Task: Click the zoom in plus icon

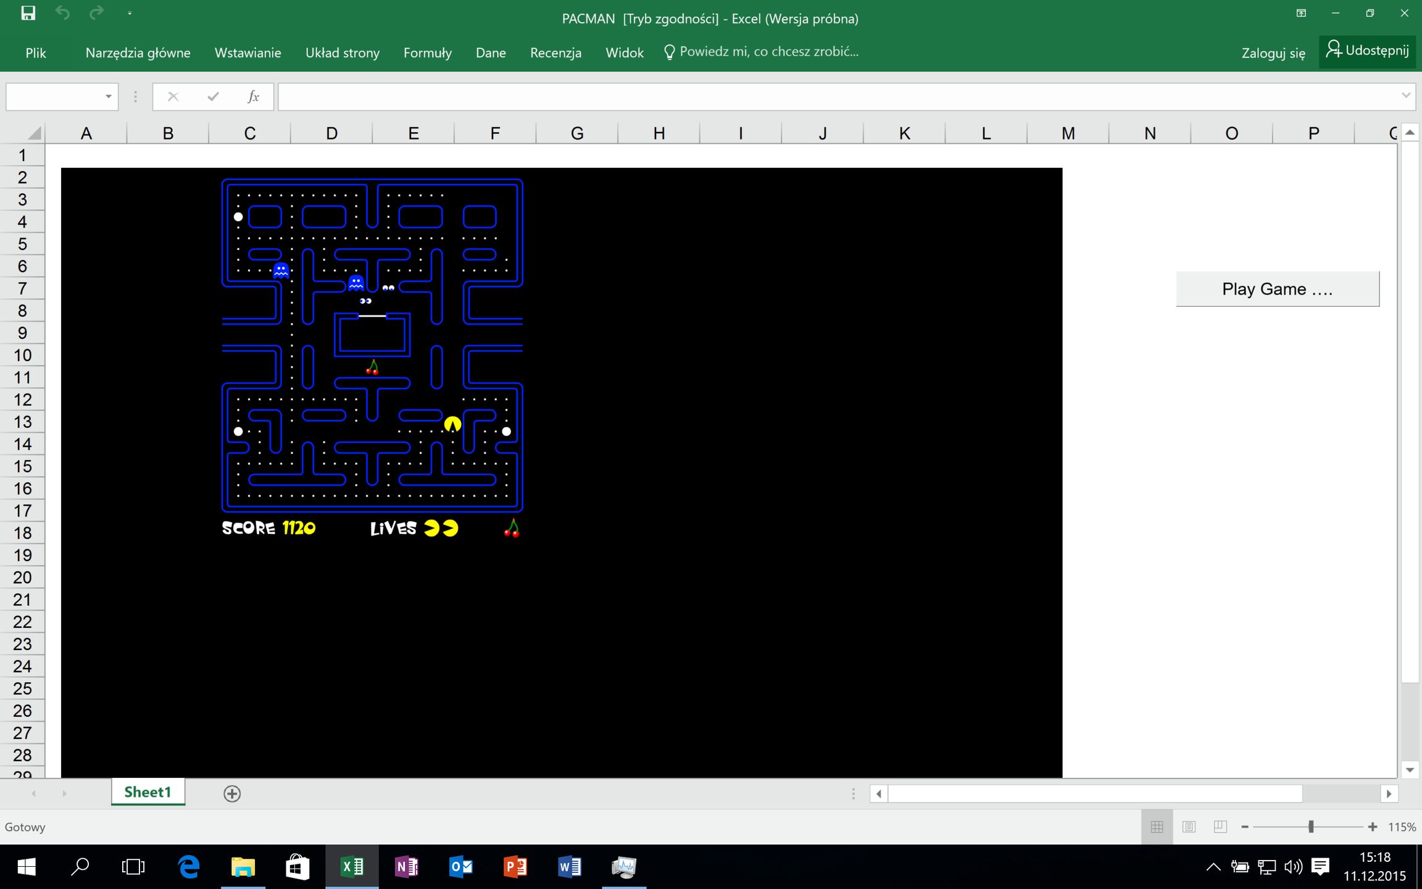Action: [1373, 827]
